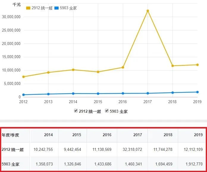Select cell value 1,912,770
Image resolution: width=207 pixels, height=172 pixels.
pos(194,164)
